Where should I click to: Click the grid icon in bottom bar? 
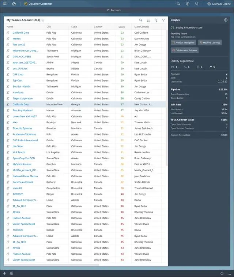(12, 273)
